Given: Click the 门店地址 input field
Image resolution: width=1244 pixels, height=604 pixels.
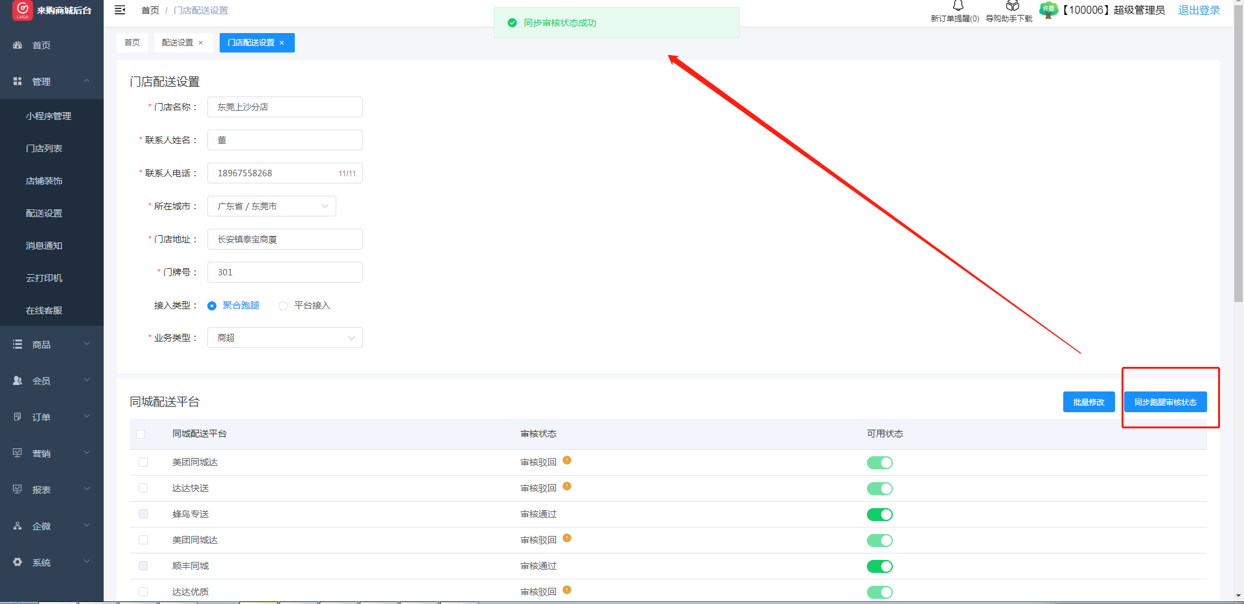Looking at the screenshot, I should pyautogui.click(x=284, y=239).
